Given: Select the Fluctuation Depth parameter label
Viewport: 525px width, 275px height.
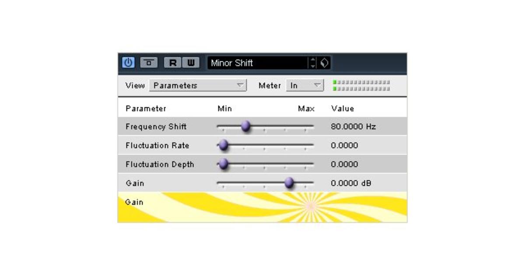Looking at the screenshot, I should pos(160,164).
